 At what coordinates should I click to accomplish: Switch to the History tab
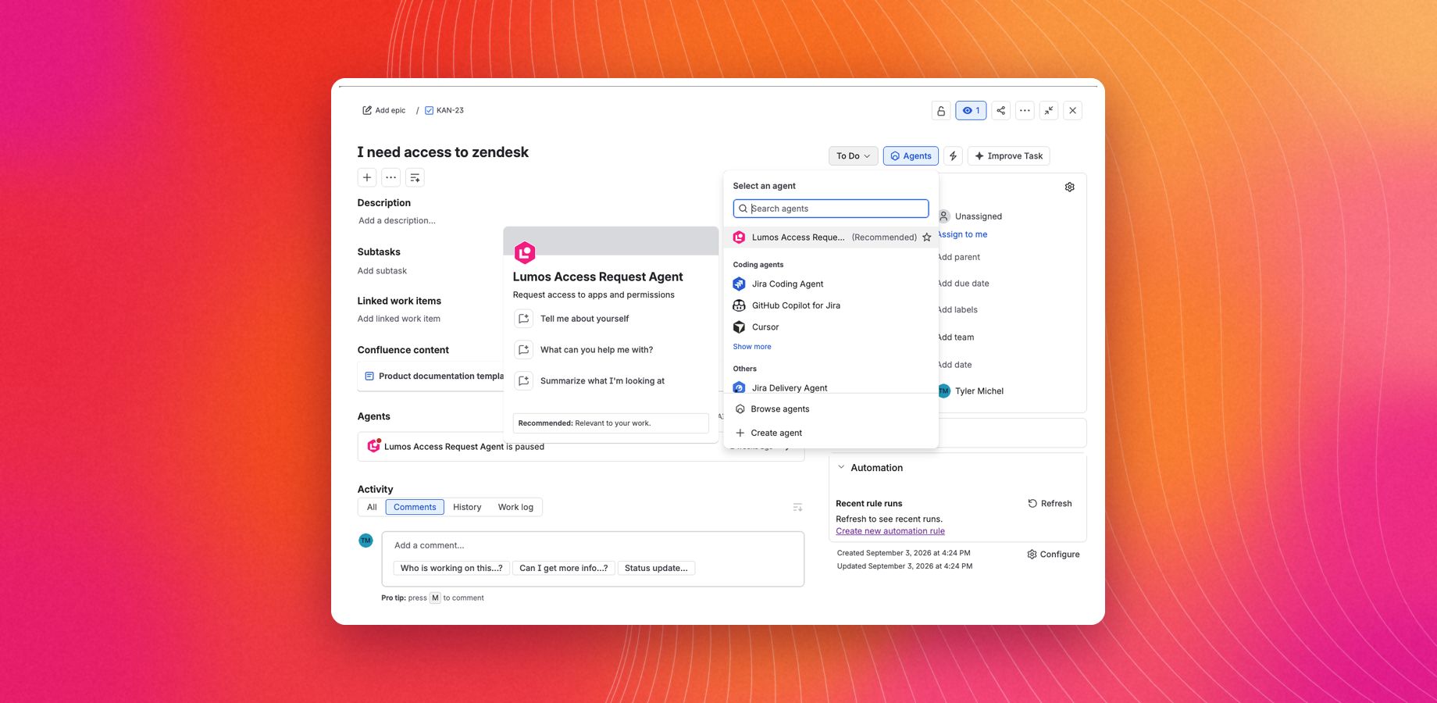tap(467, 508)
